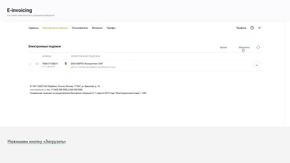Refresh the signatures list via circular arrows icon
The image size is (290, 163).
pyautogui.click(x=258, y=47)
